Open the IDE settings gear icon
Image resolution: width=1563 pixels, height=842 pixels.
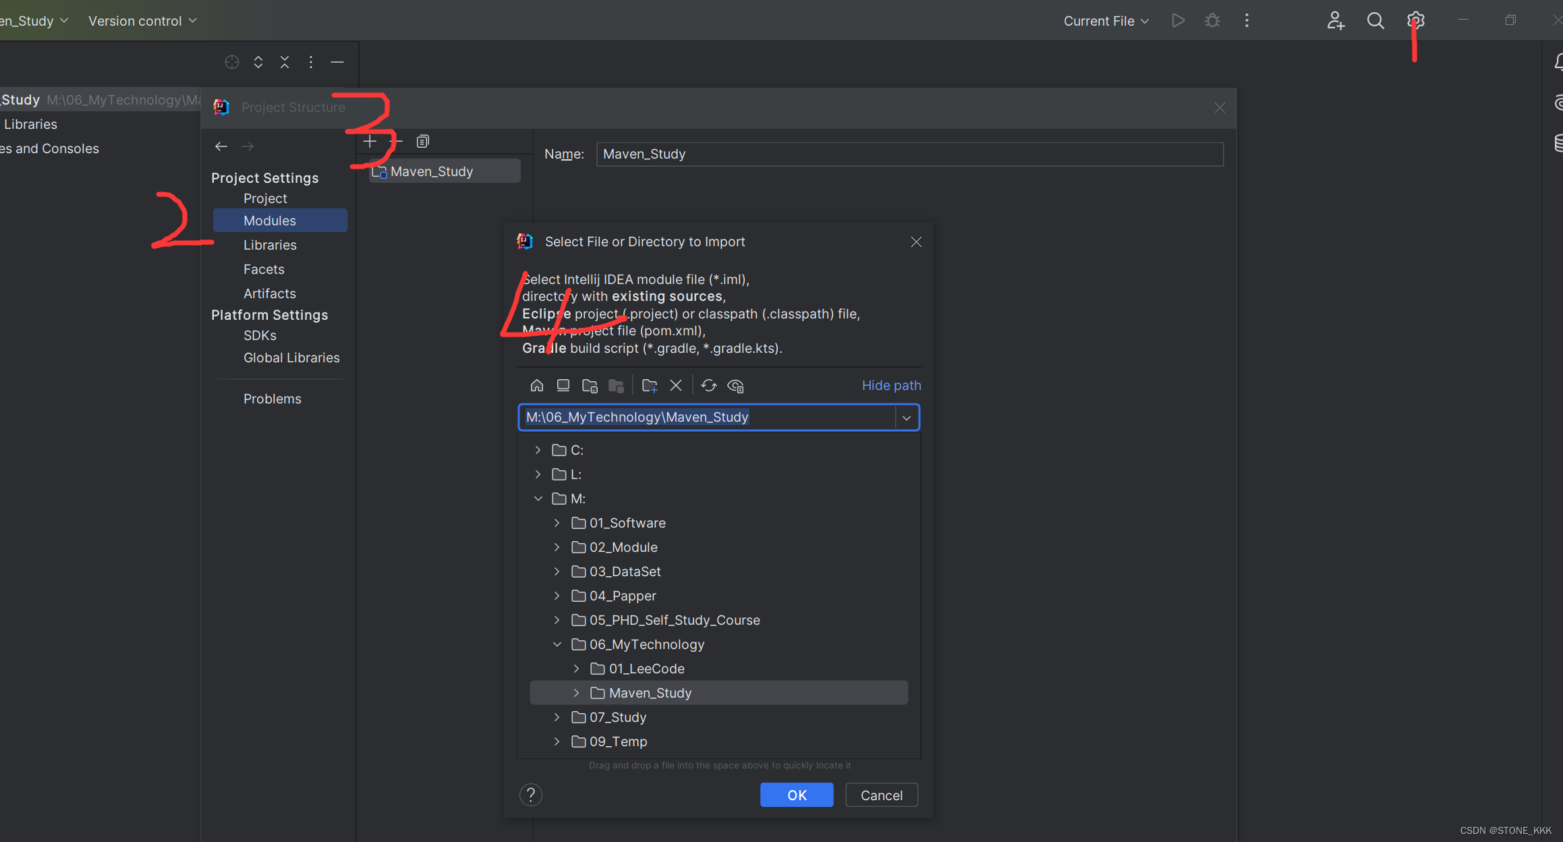click(1415, 21)
